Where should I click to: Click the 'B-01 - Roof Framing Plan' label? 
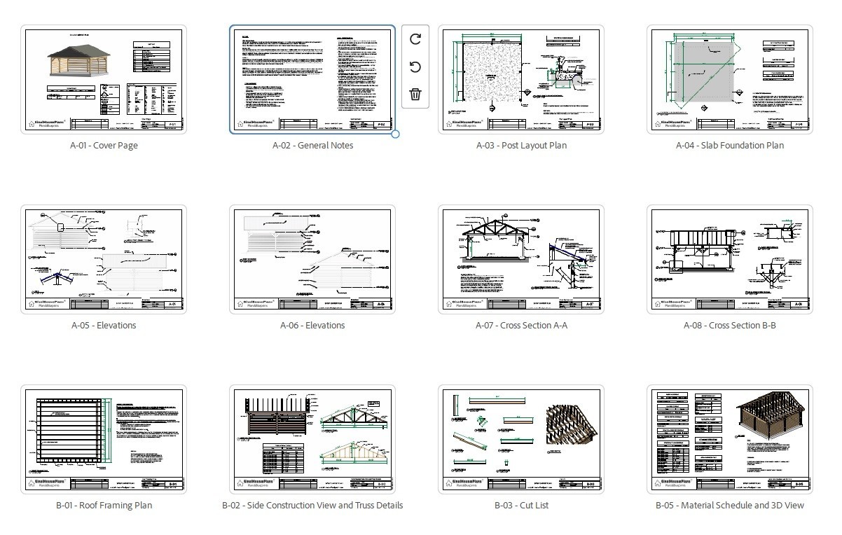[104, 505]
